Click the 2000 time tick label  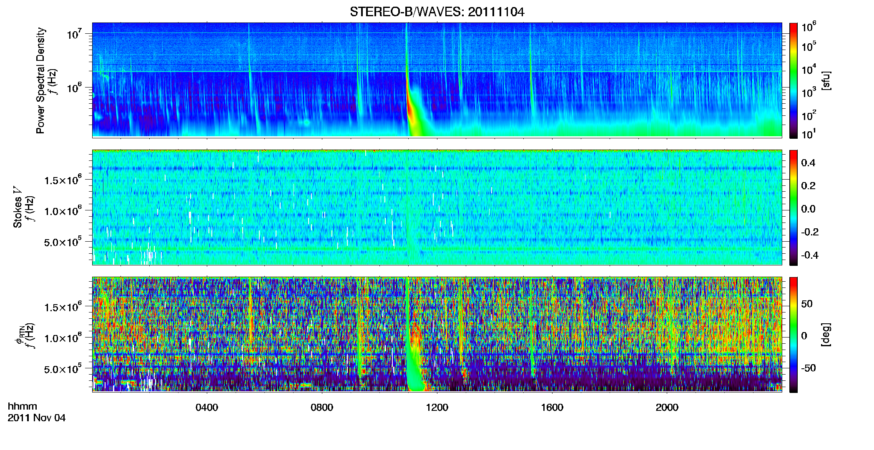(x=667, y=407)
